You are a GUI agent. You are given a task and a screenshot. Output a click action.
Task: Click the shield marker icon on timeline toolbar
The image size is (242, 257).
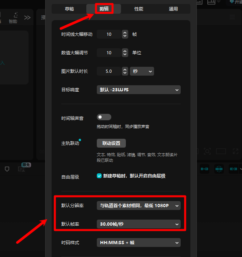tap(7, 169)
